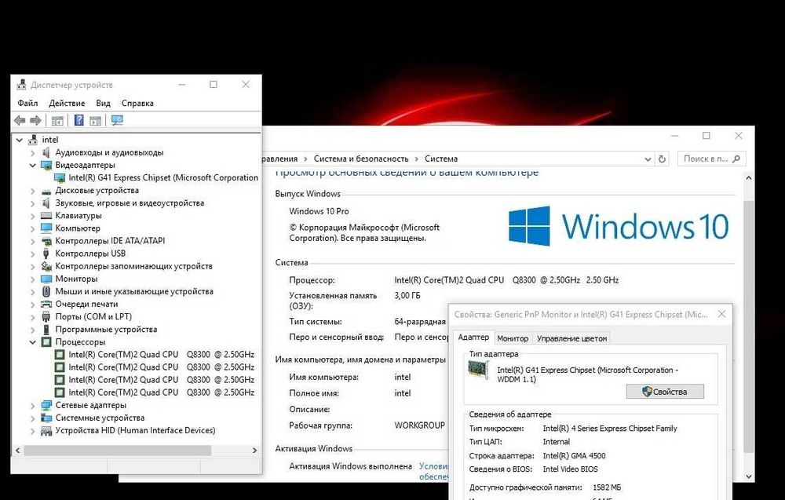Viewport: 785px width, 500px height.
Task: Close the adapter properties dialog
Action: click(721, 314)
